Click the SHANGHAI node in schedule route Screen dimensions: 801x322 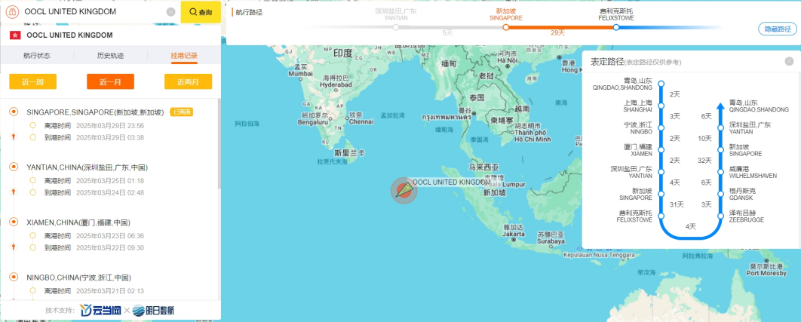click(661, 106)
